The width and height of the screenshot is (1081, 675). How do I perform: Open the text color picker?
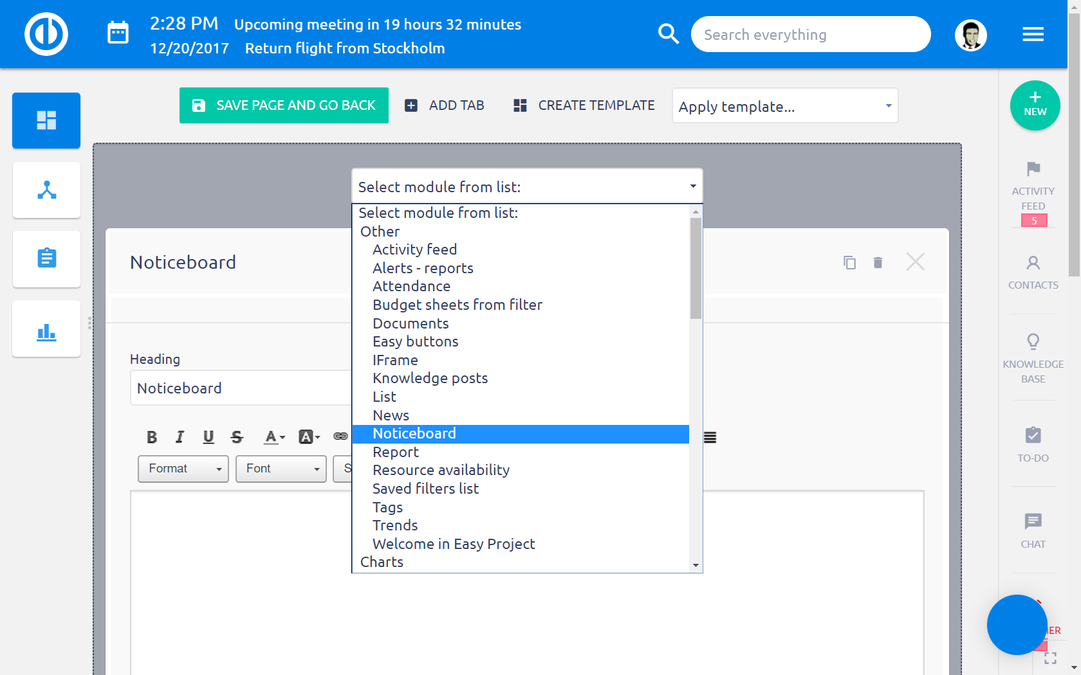pos(274,437)
